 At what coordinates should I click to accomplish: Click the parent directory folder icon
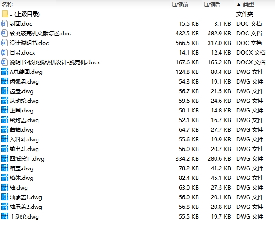click(x=5, y=14)
